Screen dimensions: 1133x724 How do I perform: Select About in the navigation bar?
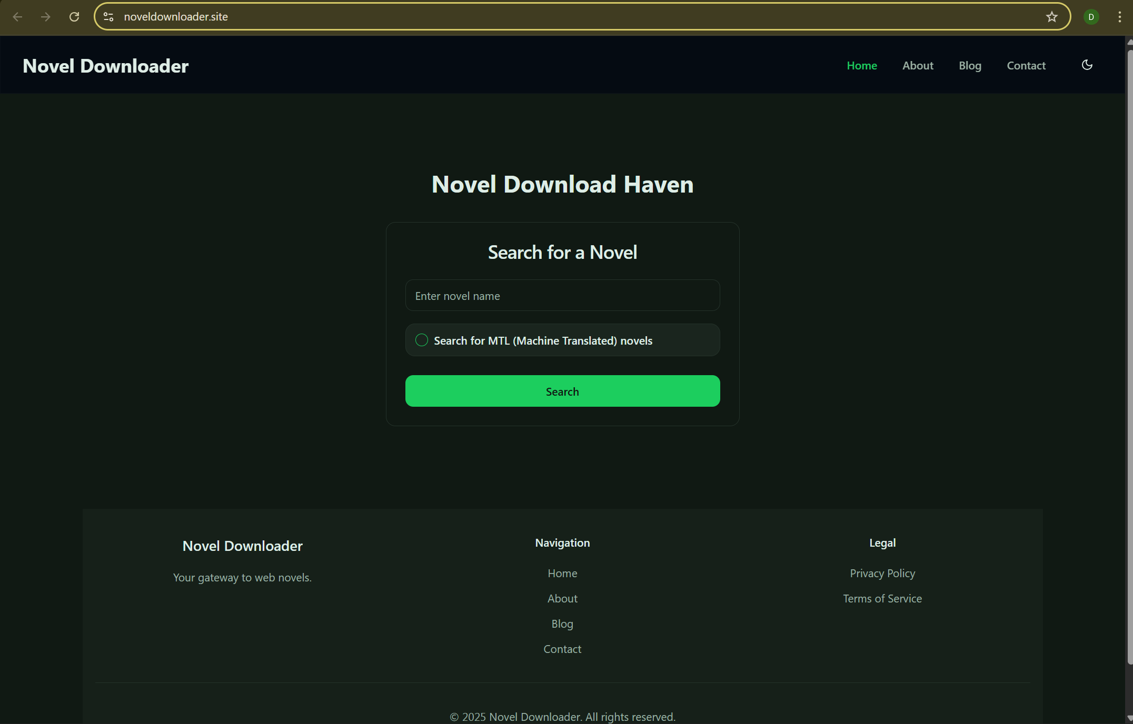coord(918,65)
